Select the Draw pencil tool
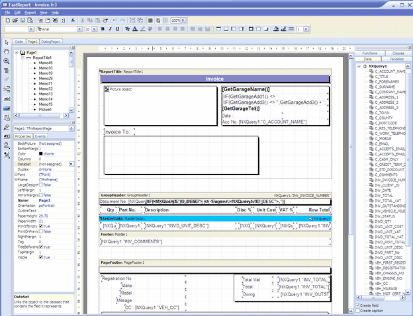This screenshot has height=316, width=413. (7, 127)
